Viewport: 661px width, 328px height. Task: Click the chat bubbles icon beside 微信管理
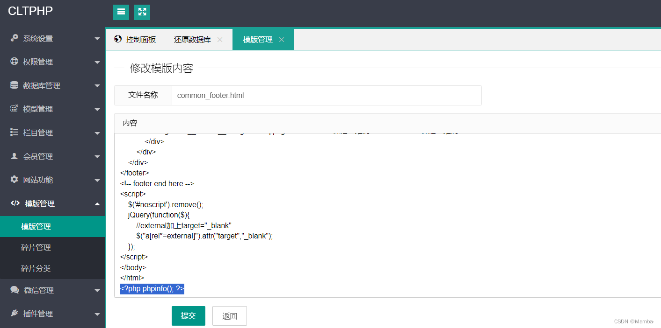[15, 290]
